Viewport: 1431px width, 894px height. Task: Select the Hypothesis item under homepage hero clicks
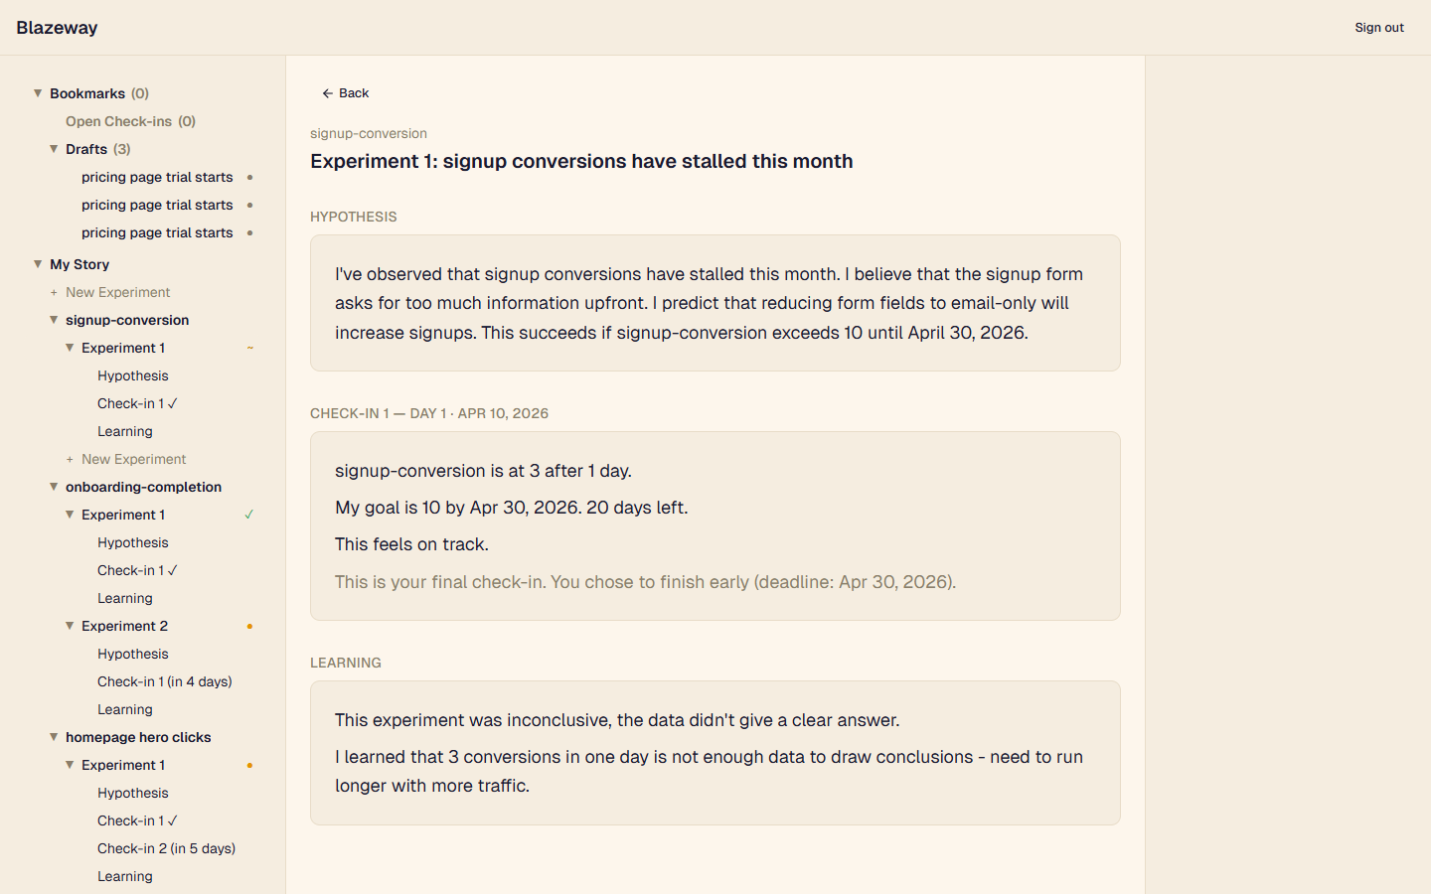click(132, 793)
